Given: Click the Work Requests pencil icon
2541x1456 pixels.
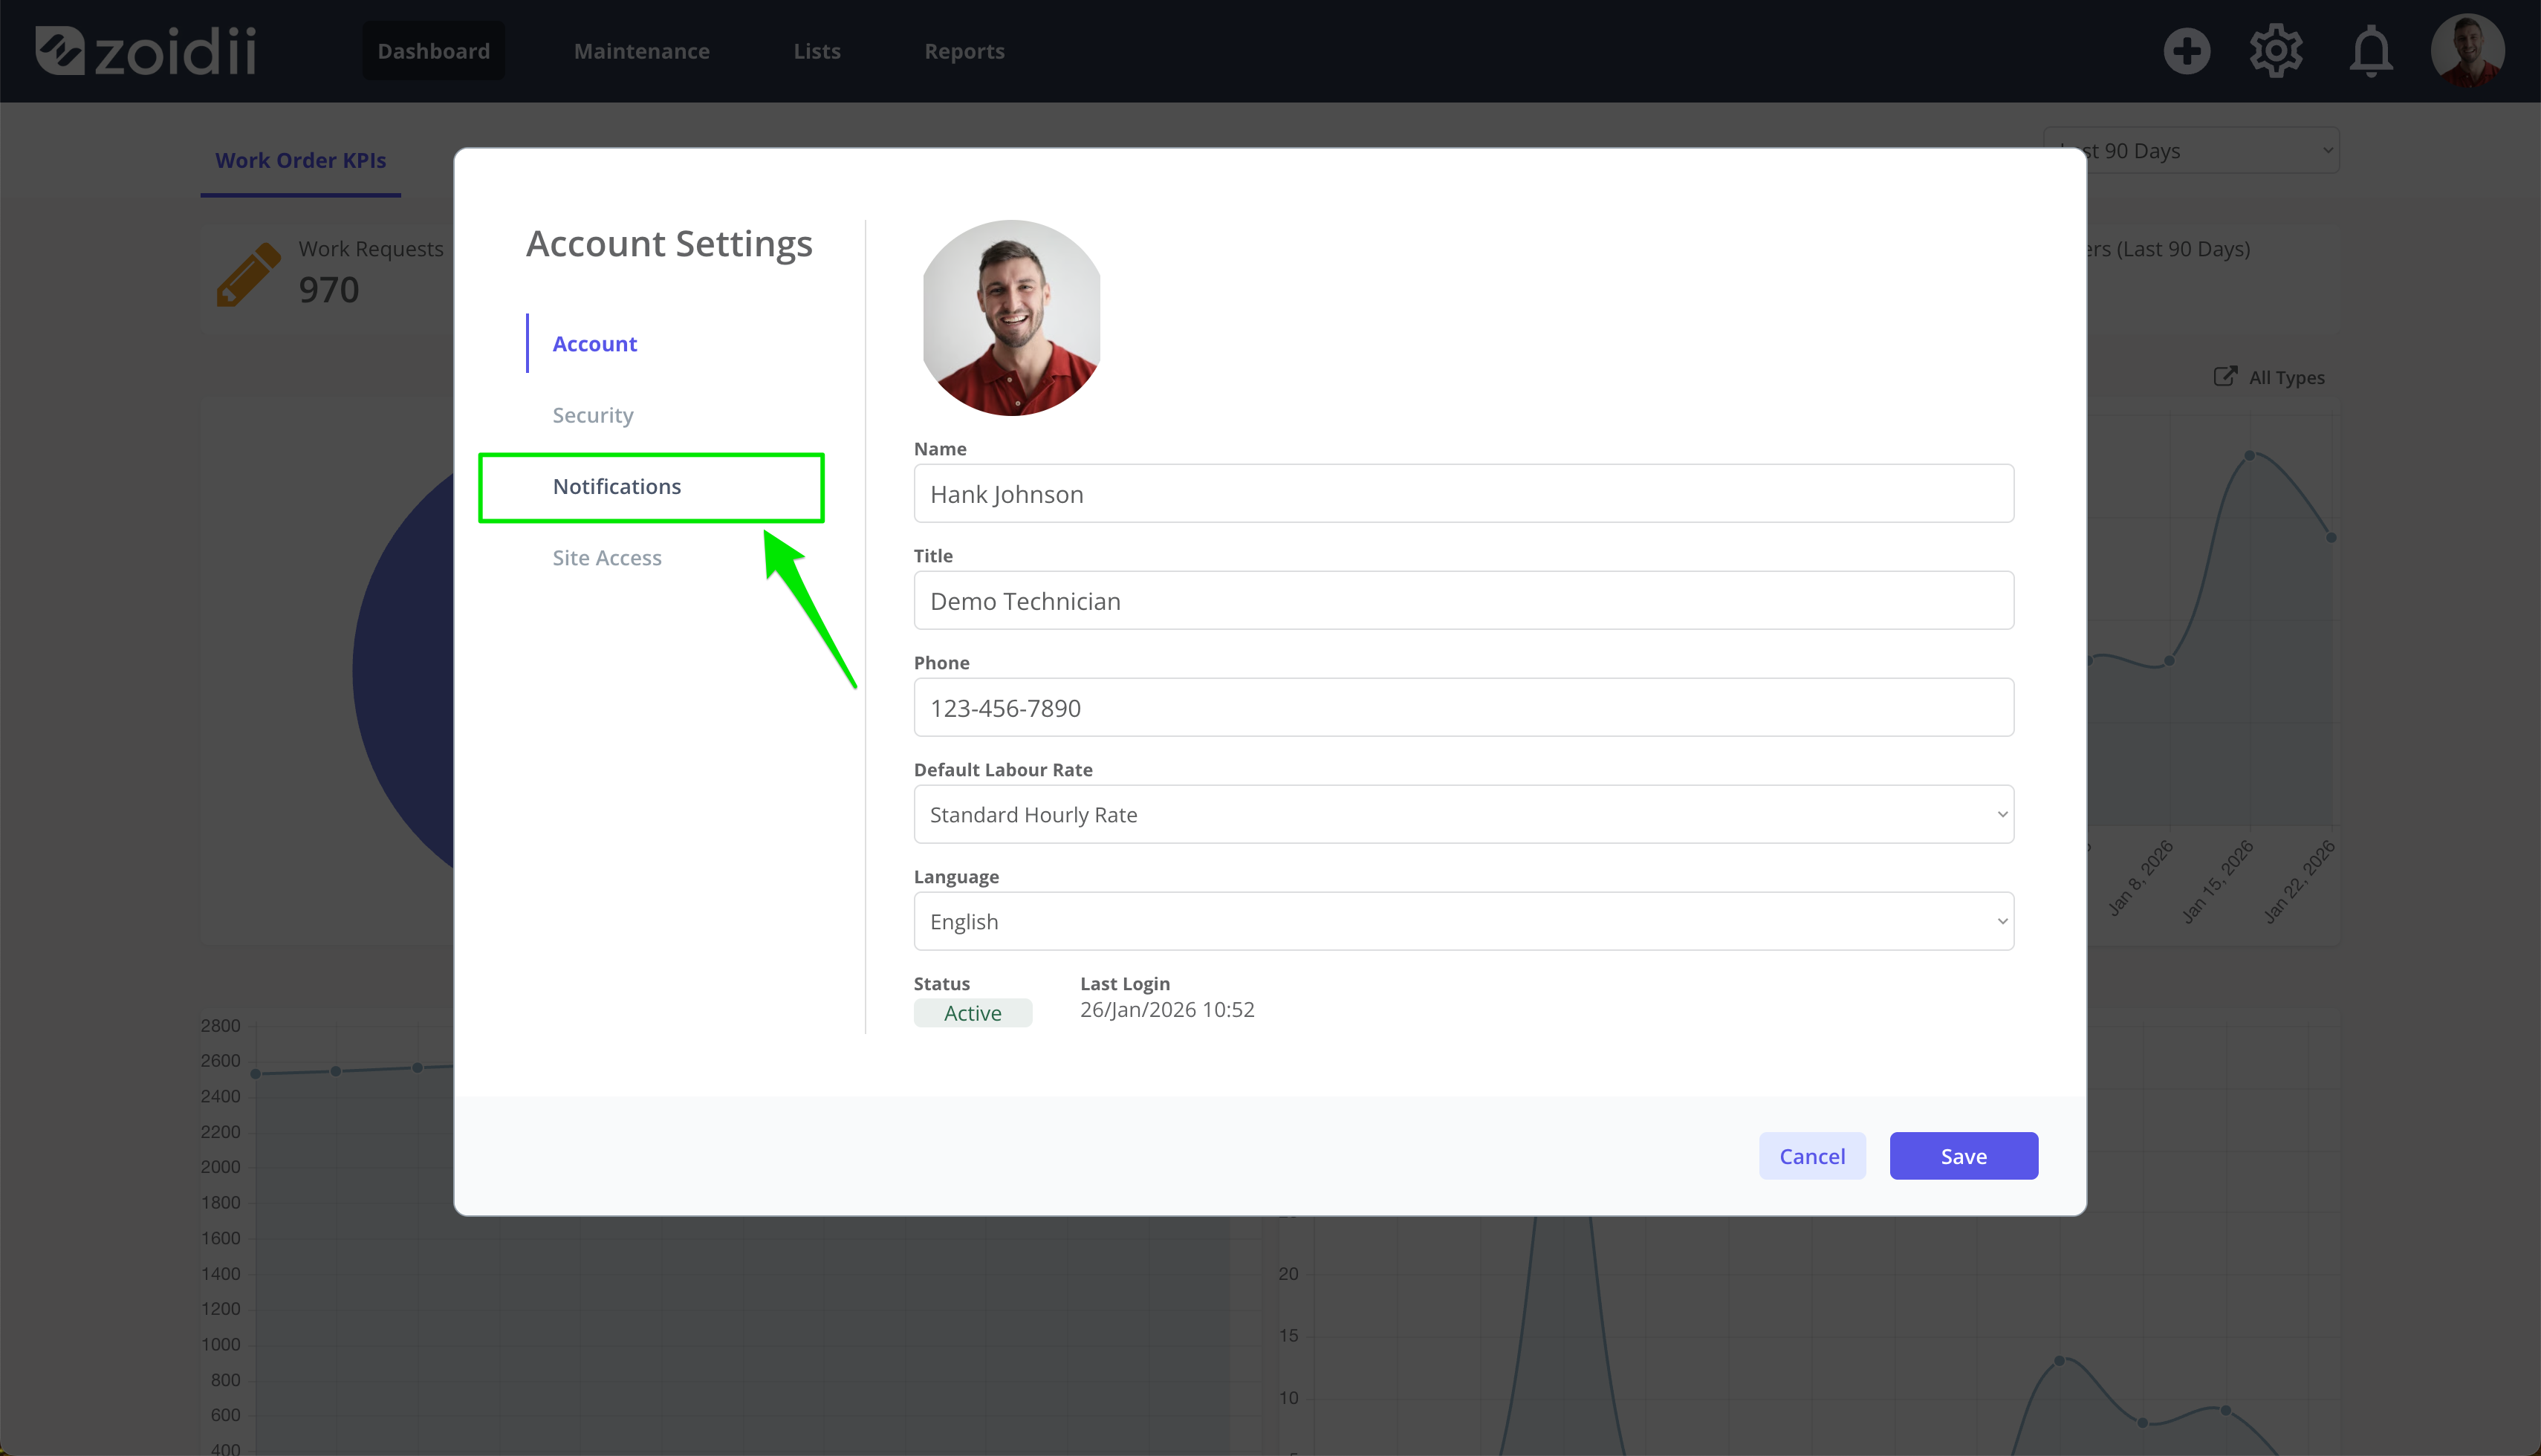Looking at the screenshot, I should (248, 274).
